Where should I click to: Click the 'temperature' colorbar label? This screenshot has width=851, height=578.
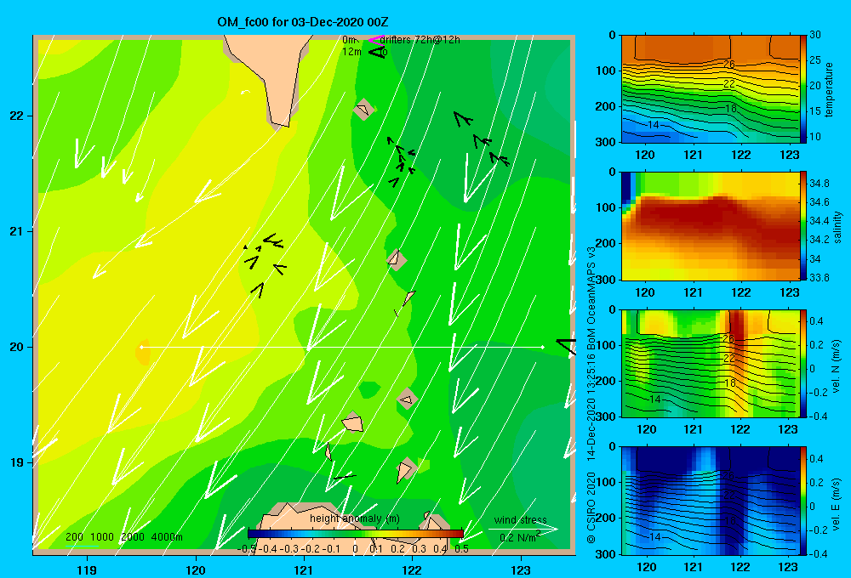[829, 89]
